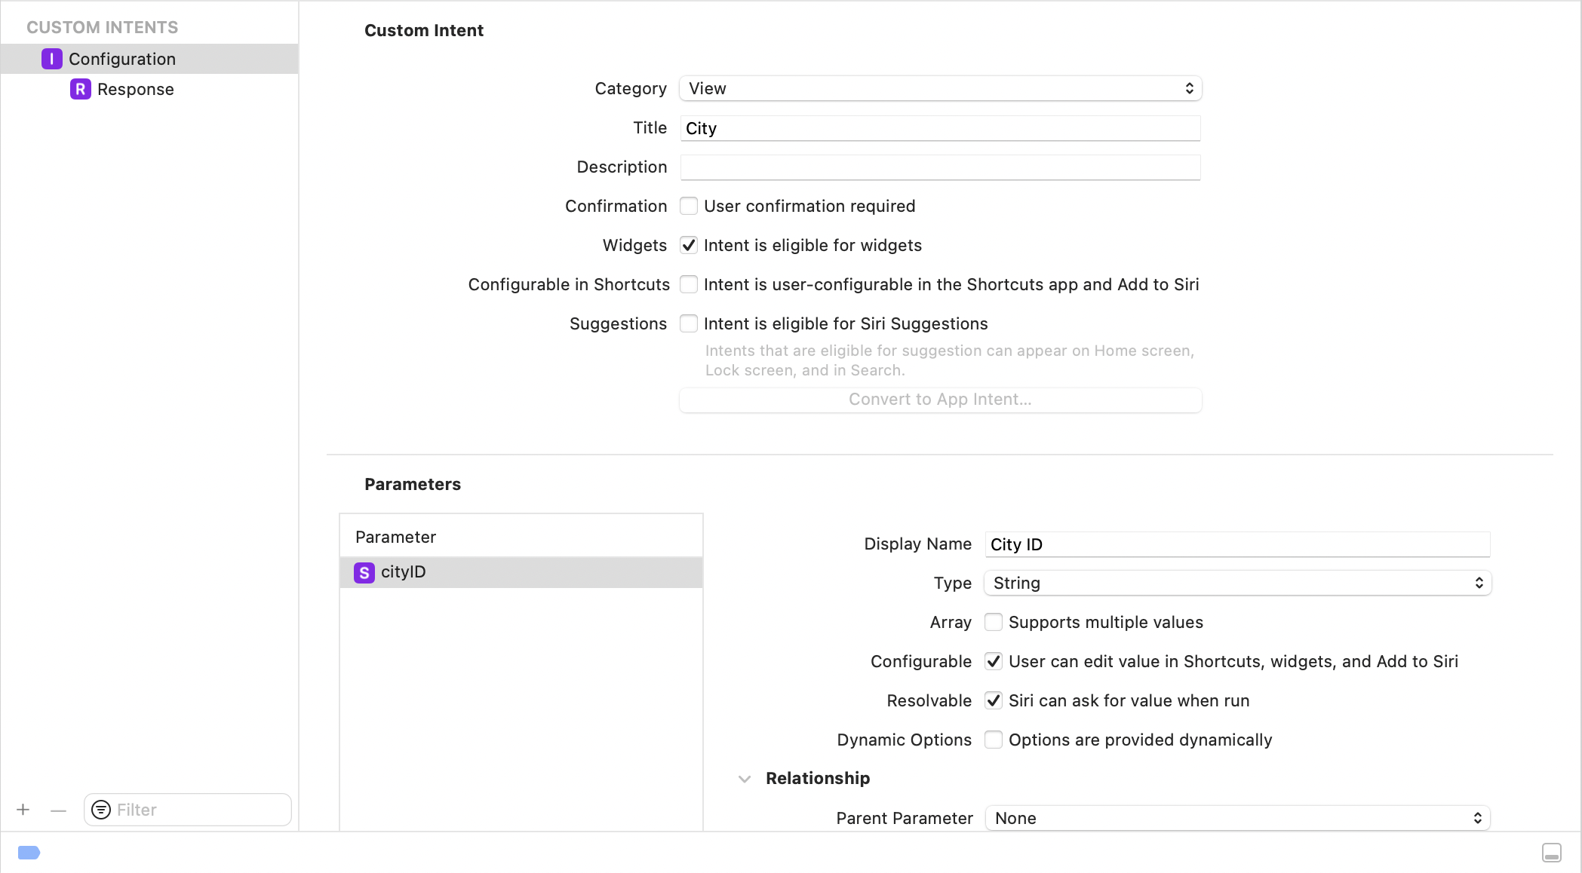This screenshot has width=1582, height=873.
Task: Click the minus icon to remove an intent
Action: pos(58,810)
